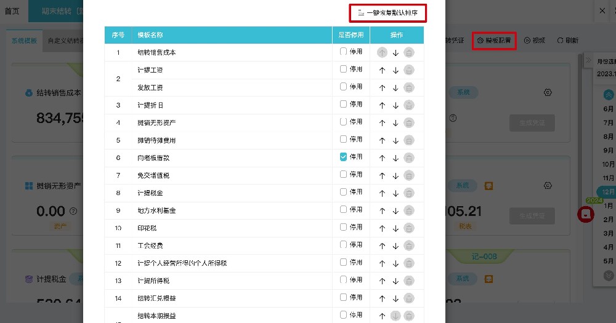The width and height of the screenshot is (616, 323).
Task: Click 生成凭证 on 结转销售成本 card row
Action: (x=532, y=123)
